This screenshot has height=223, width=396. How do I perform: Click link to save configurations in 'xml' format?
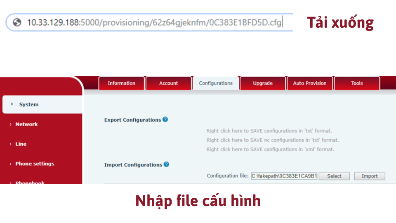click(270, 149)
